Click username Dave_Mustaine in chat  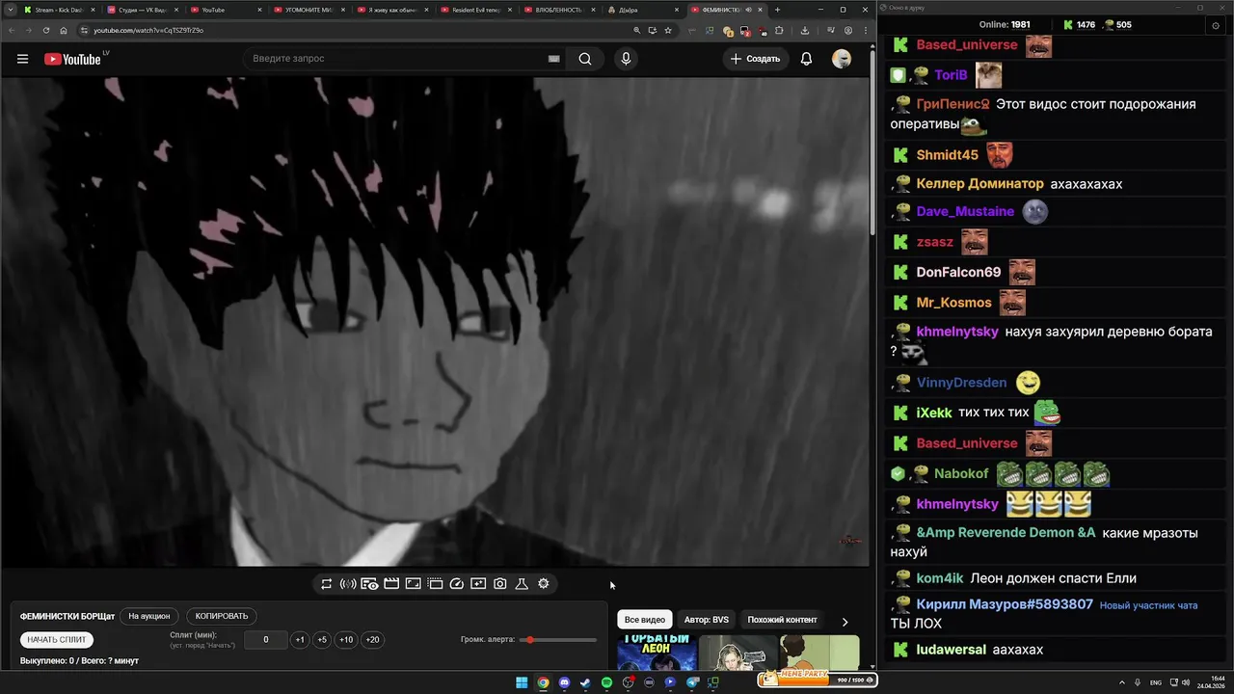965,211
